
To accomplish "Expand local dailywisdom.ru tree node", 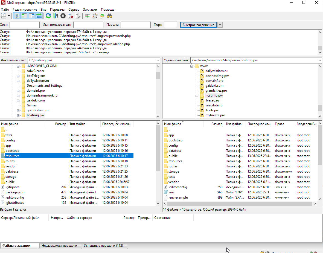I will click(18, 81).
